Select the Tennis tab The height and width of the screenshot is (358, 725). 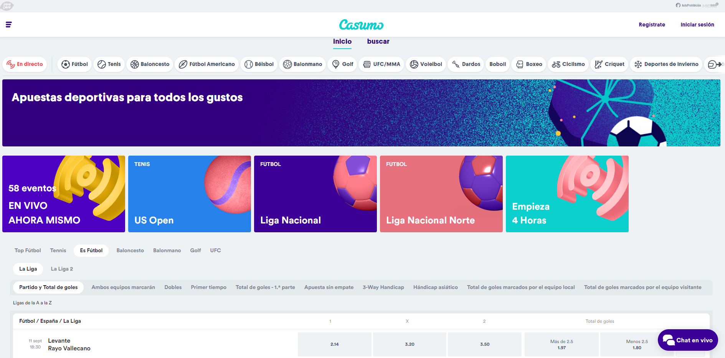pos(58,251)
